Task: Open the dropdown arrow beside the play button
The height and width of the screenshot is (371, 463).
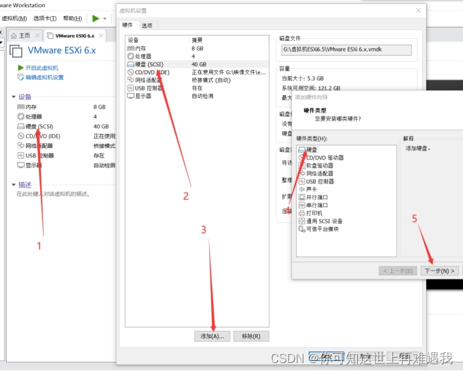Action: [105, 18]
